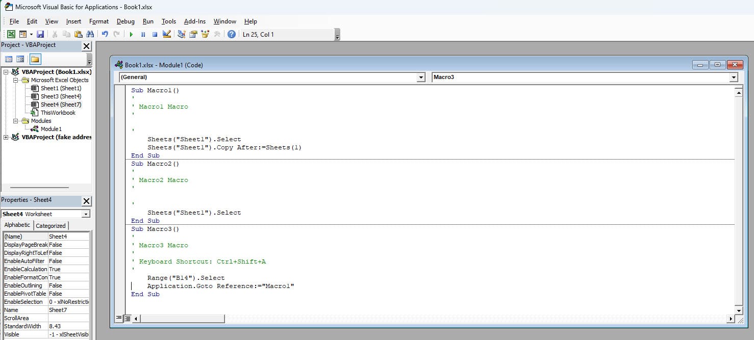Click the Break pause icon
This screenshot has height=340, width=754.
[143, 34]
